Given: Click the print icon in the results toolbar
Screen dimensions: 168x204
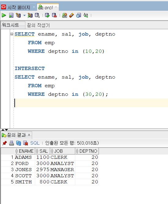Looking at the screenshot, I should 12,143.
